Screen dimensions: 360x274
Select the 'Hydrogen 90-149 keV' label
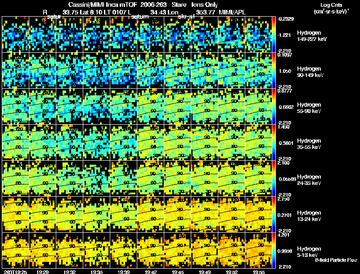click(x=310, y=72)
